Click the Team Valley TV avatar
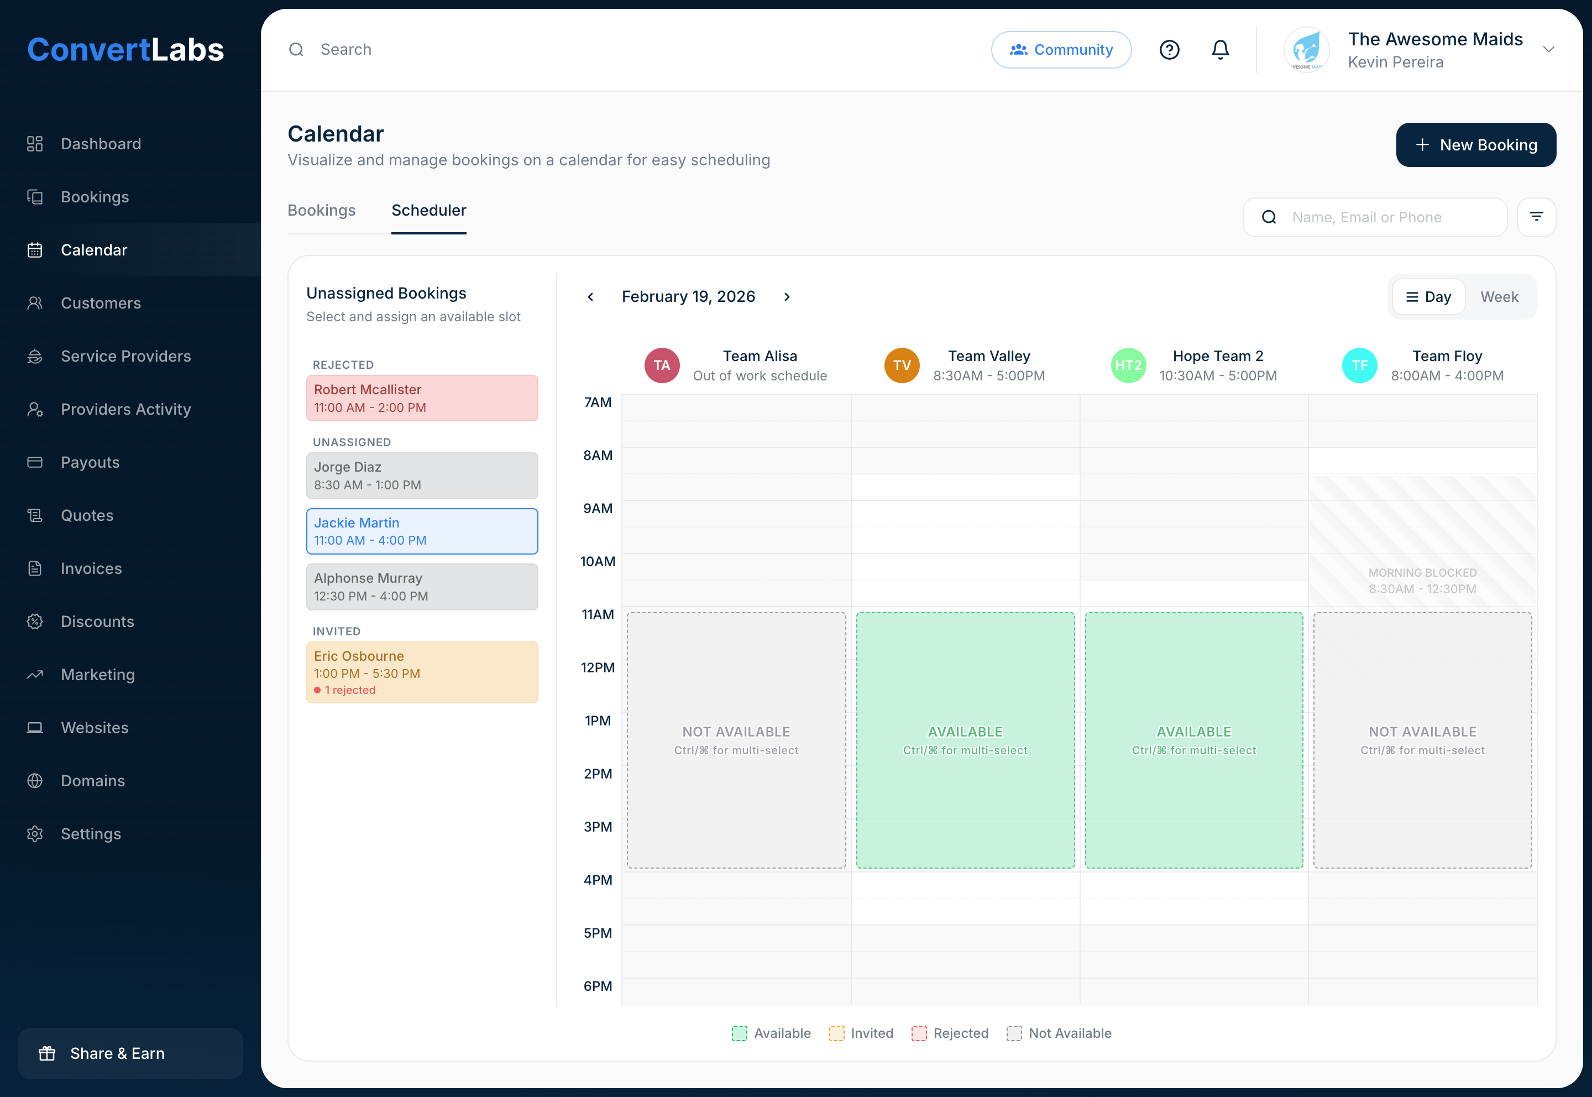Viewport: 1592px width, 1097px height. click(x=901, y=365)
